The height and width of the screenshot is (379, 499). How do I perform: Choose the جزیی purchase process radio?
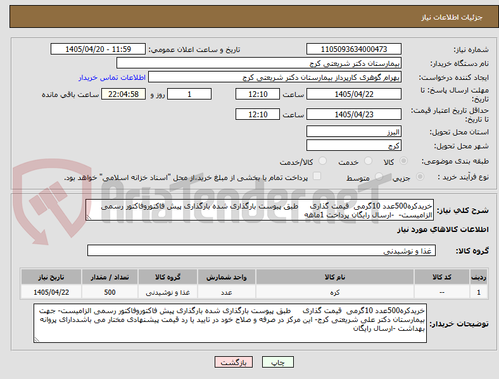click(420, 176)
